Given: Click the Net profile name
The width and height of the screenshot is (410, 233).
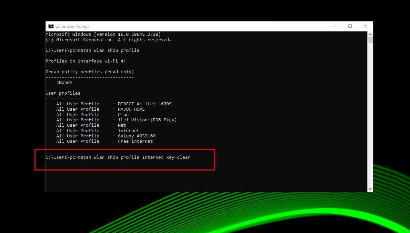Looking at the screenshot, I should coord(122,125).
